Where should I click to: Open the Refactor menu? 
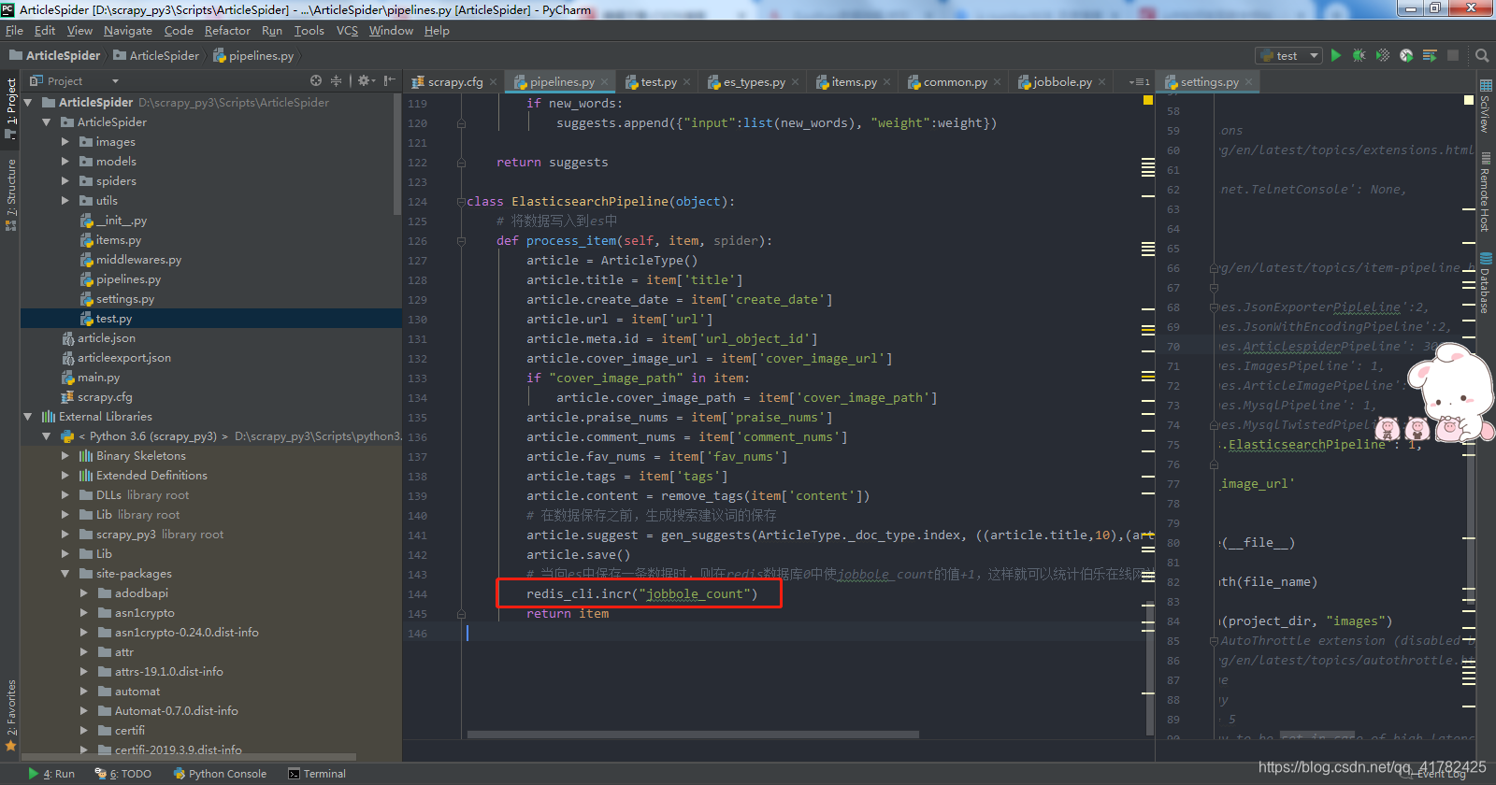point(227,31)
